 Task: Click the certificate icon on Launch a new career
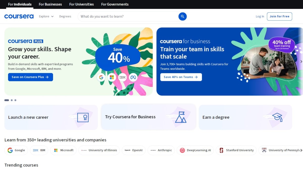(83, 117)
